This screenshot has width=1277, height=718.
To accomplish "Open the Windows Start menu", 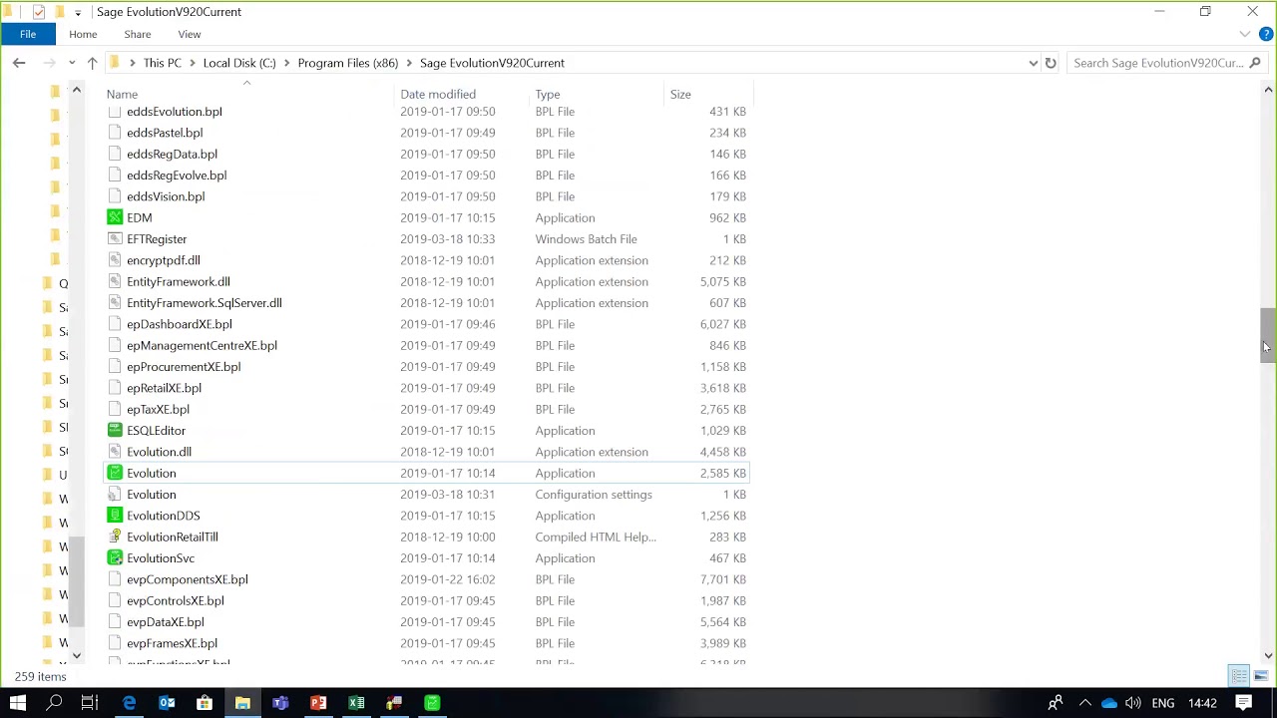I will click(x=18, y=703).
